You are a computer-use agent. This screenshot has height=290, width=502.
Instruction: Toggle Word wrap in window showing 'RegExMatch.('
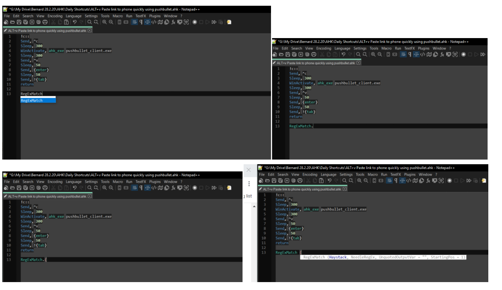[x=135, y=188]
